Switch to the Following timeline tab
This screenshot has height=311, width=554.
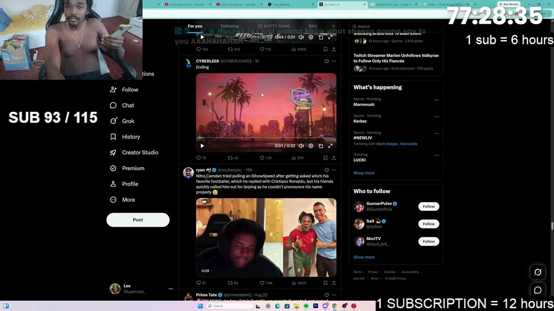pos(230,26)
